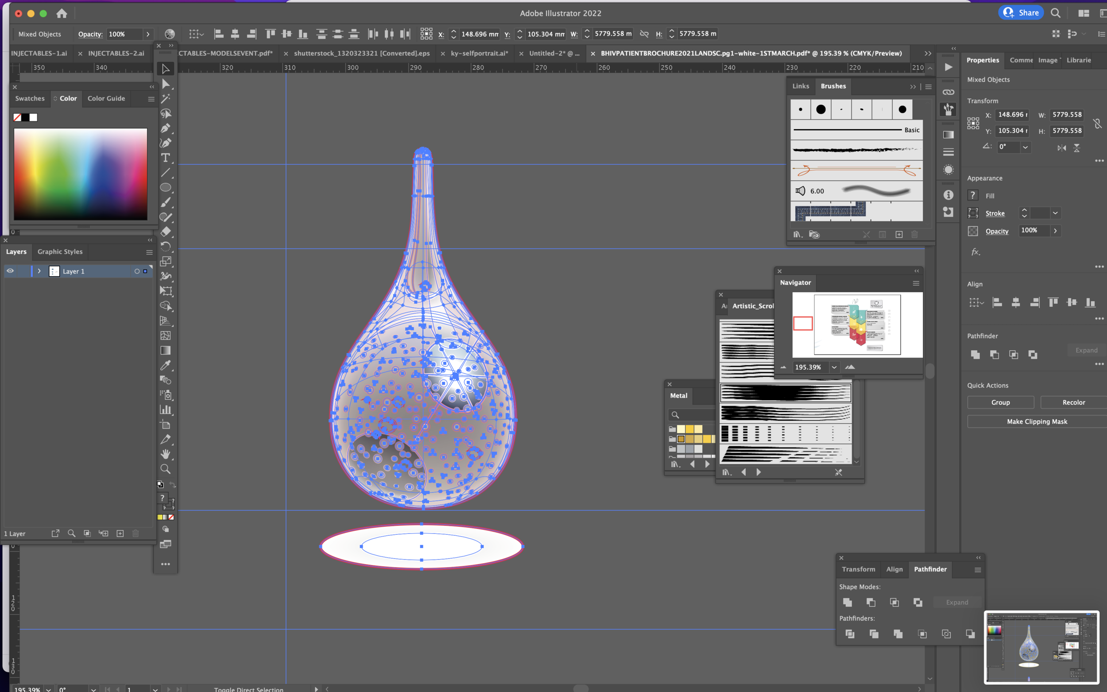Viewport: 1107px width, 692px height.
Task: Open Graphic Styles tab
Action: (60, 252)
